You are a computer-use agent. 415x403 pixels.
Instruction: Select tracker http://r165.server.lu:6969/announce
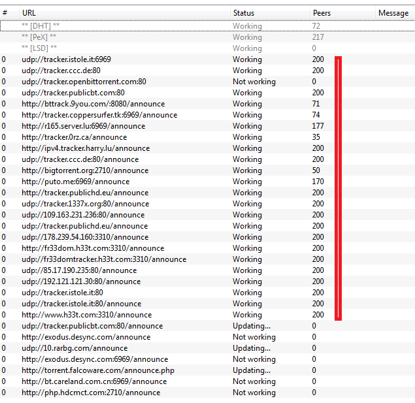(208, 126)
